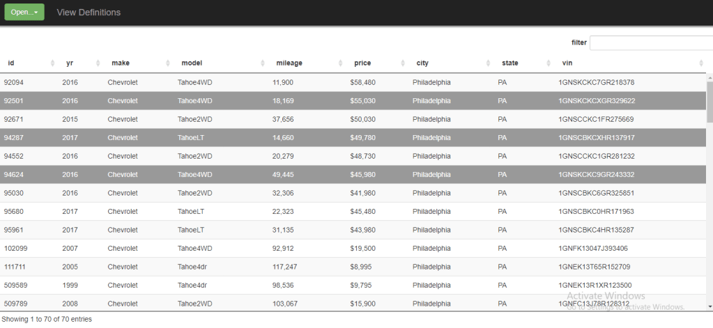This screenshot has height=328, width=713.
Task: Click sort arrows icon for city column
Action: coord(488,63)
